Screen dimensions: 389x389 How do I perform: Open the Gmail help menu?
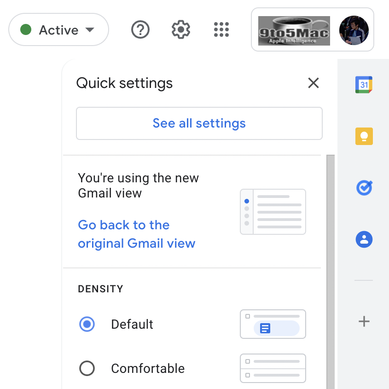point(140,29)
